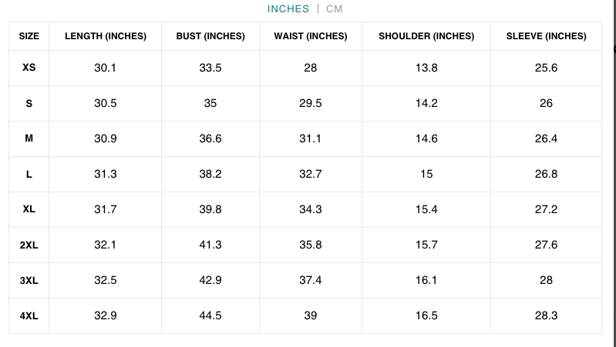Viewport: 616px width, 347px height.
Task: Select the M size row label
Action: (29, 138)
